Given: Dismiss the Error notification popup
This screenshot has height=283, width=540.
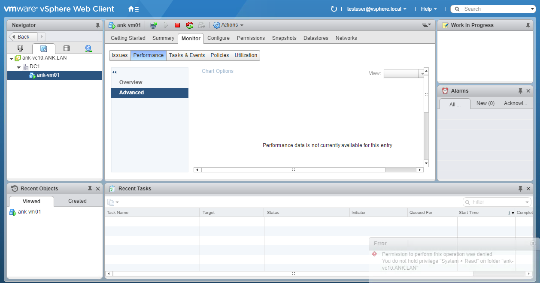Looking at the screenshot, I should click(533, 243).
